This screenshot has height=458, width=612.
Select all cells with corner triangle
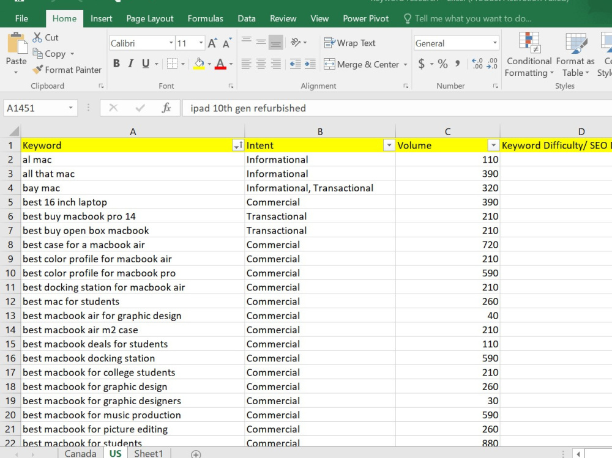[x=13, y=131]
